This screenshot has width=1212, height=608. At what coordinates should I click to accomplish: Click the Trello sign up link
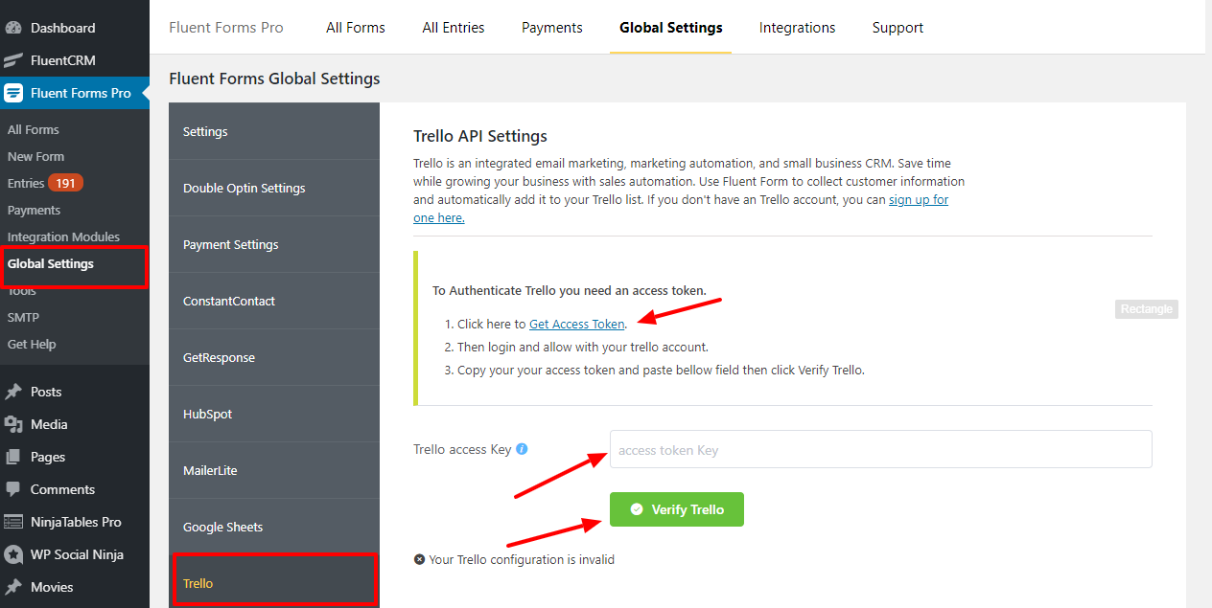(918, 200)
